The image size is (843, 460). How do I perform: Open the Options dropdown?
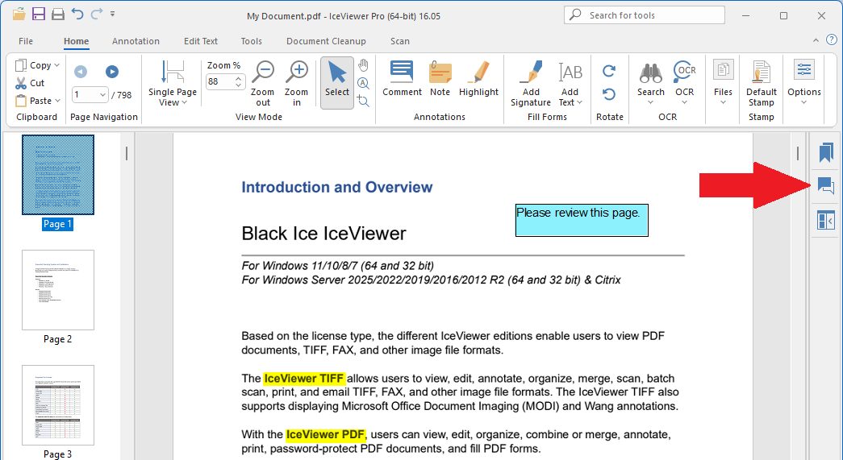coord(804,83)
